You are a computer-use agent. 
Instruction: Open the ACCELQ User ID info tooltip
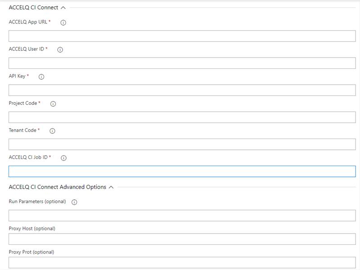60,49
